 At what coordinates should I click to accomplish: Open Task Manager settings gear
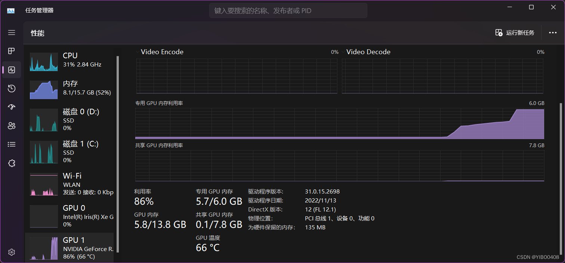tap(12, 252)
